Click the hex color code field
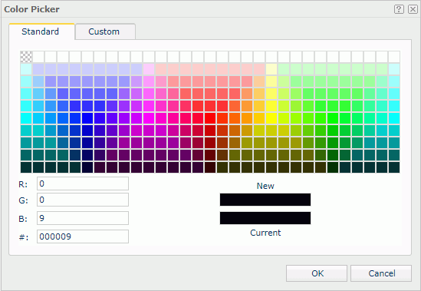This screenshot has height=291, width=421. point(83,236)
